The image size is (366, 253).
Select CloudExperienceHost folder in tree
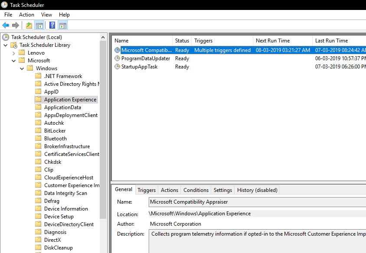pyautogui.click(x=69, y=178)
